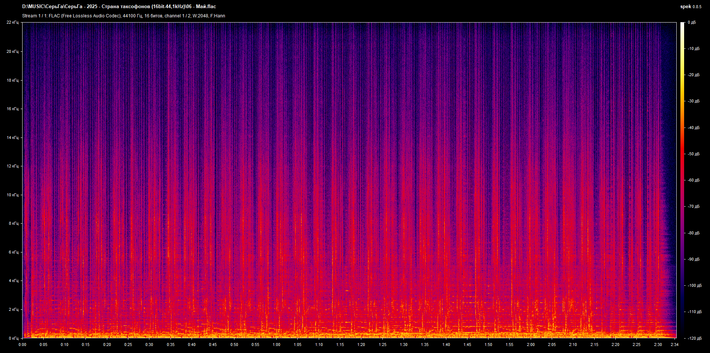Click the 4 кГц frequency axis label
The width and height of the screenshot is (710, 353).
click(14, 281)
